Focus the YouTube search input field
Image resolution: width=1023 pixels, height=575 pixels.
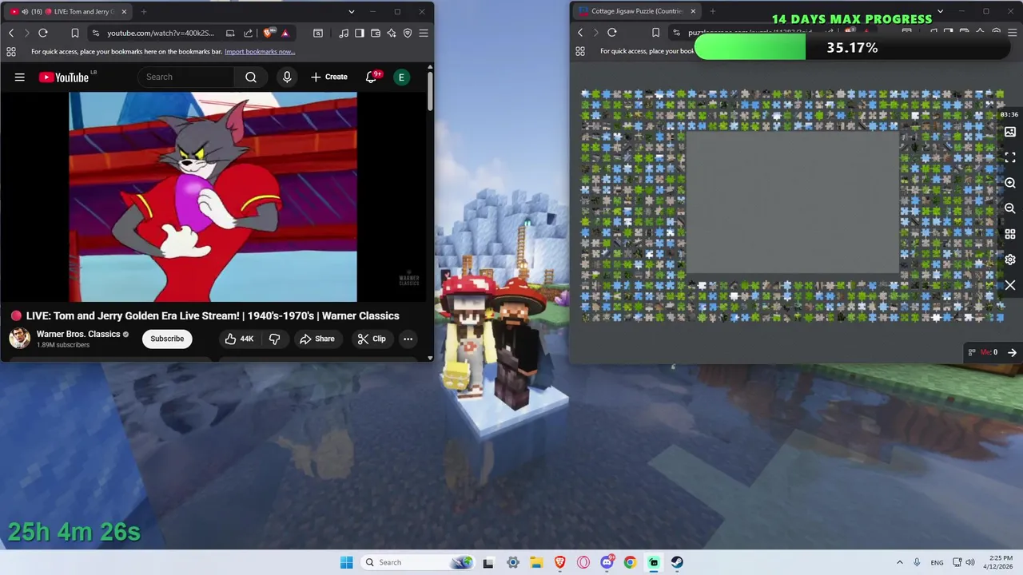(x=185, y=77)
